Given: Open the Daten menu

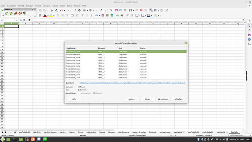Looking at the screenshot, I should [x=62, y=6].
